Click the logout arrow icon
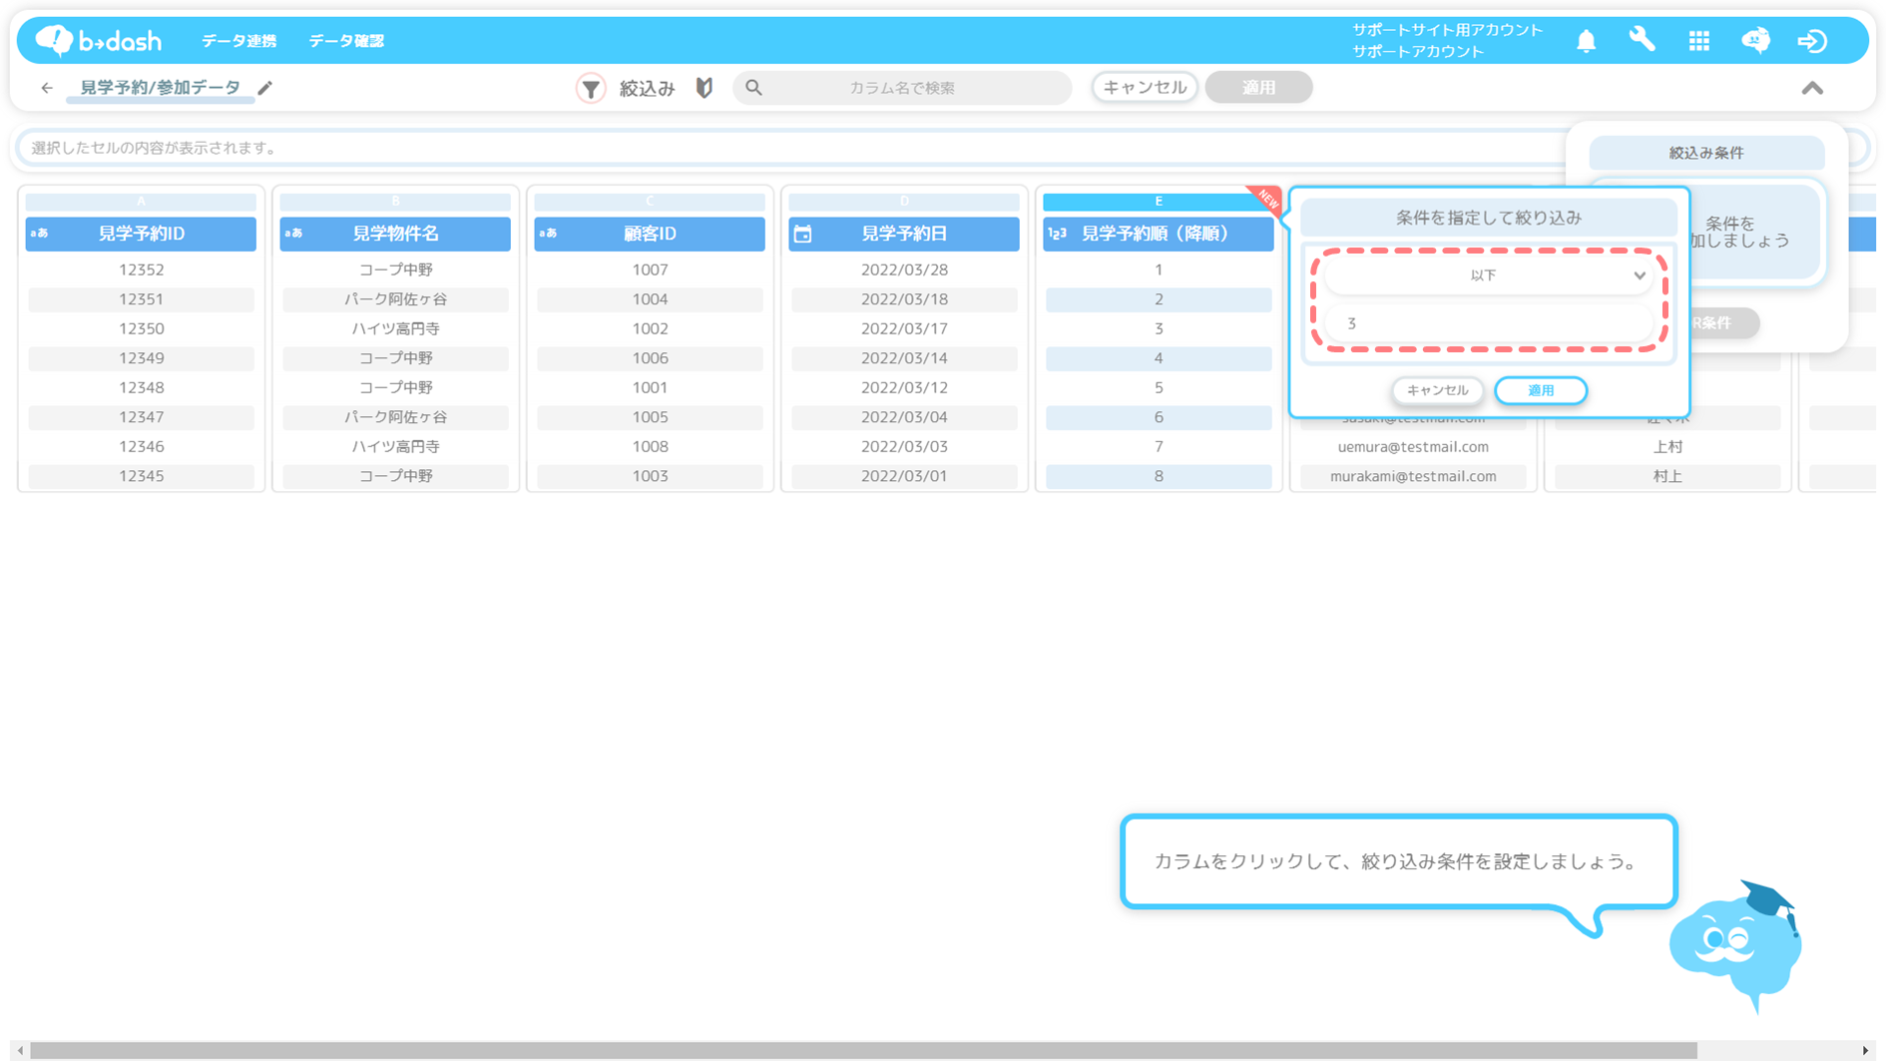1886x1061 pixels. [x=1812, y=41]
